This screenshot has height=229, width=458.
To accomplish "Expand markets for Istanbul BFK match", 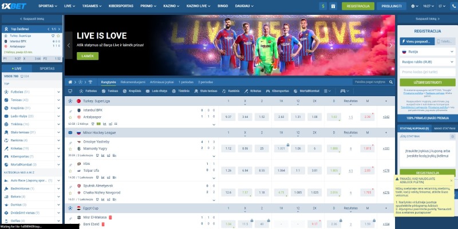I will (214, 125).
